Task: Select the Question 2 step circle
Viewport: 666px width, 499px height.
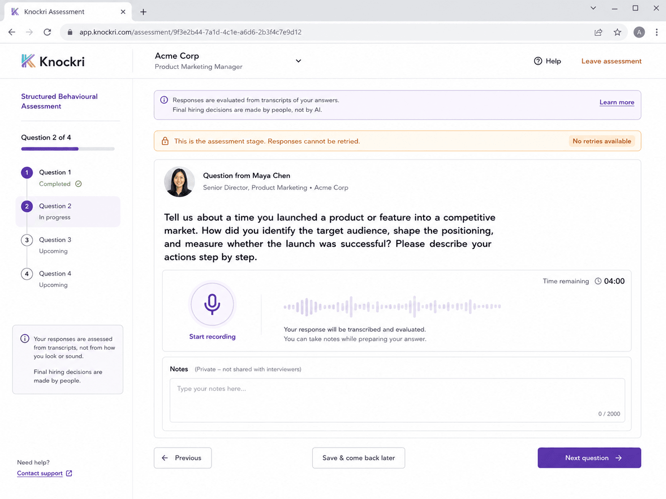Action: point(27,206)
